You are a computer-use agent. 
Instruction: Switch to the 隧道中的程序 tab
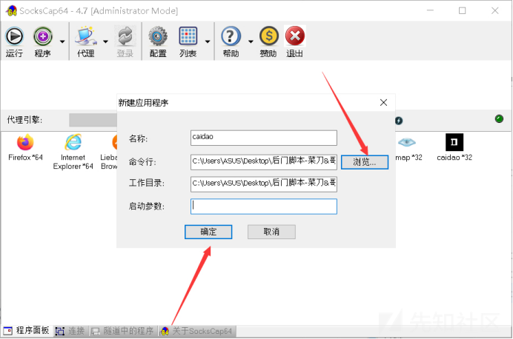pyautogui.click(x=122, y=331)
